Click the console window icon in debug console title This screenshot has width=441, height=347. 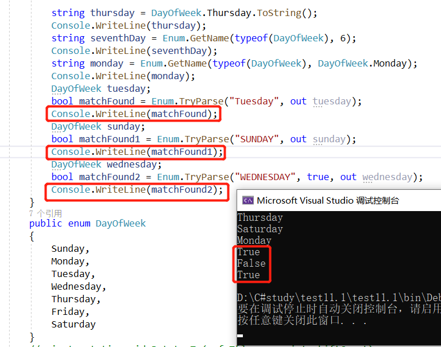pyautogui.click(x=248, y=200)
